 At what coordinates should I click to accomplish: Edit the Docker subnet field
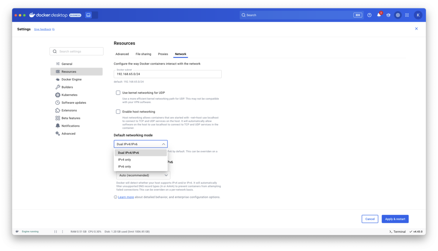click(168, 74)
